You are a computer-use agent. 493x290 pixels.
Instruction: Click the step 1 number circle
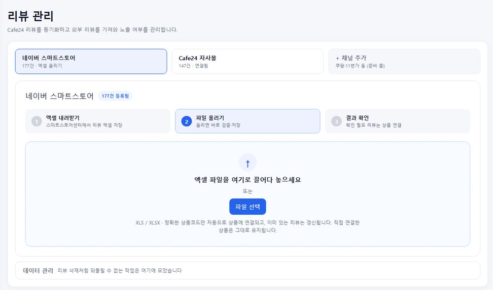click(36, 122)
